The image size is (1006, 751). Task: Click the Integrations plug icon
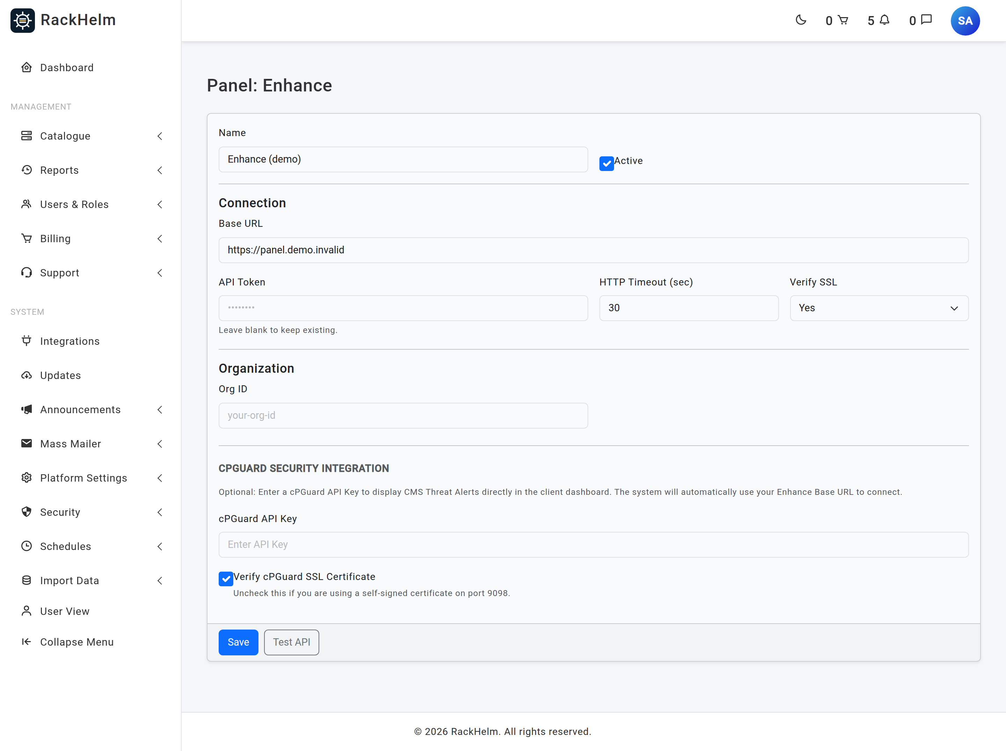coord(27,341)
